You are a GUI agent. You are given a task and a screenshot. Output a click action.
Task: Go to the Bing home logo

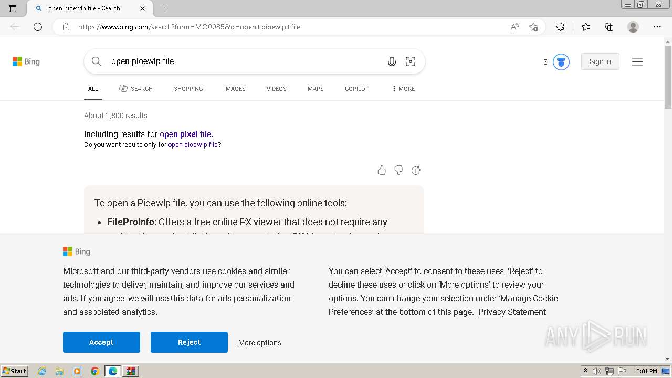[26, 61]
